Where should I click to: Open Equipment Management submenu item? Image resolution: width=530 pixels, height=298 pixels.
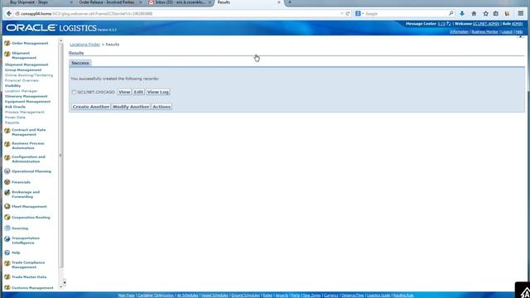pyautogui.click(x=27, y=101)
